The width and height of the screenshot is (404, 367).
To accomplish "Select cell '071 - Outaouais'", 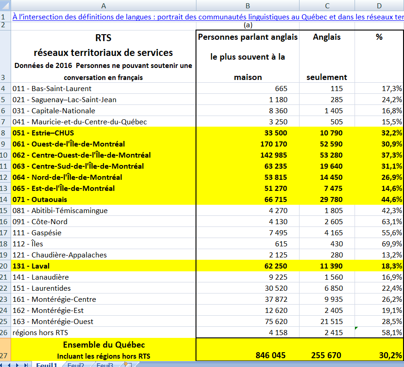I will (x=104, y=199).
